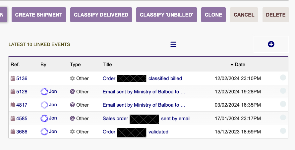Click the Delete button
295x150 pixels.
pyautogui.click(x=276, y=15)
